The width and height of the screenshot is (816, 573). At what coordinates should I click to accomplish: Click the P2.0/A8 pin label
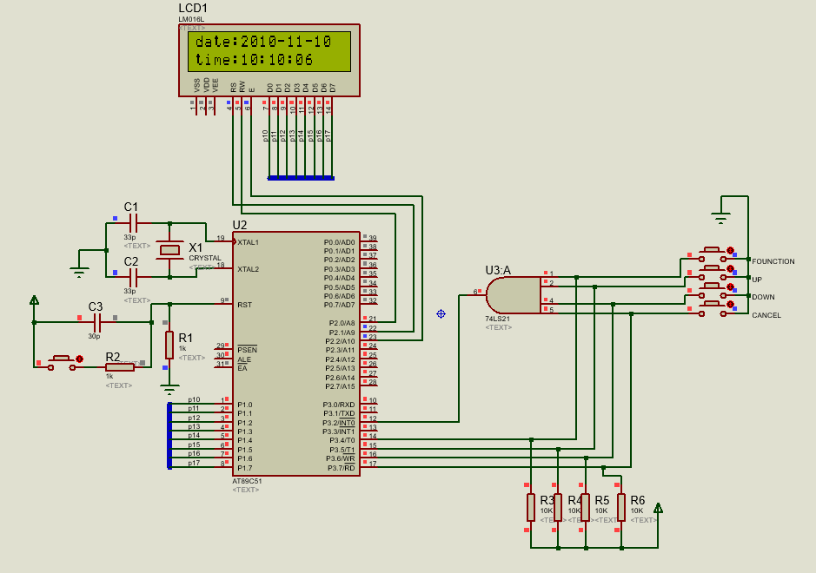point(342,323)
